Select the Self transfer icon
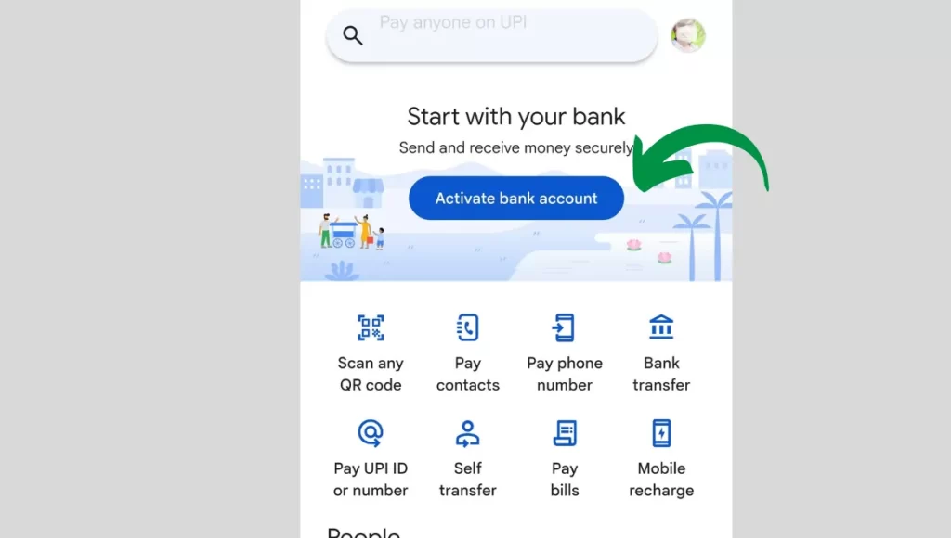Viewport: 951px width, 538px height. 468,433
